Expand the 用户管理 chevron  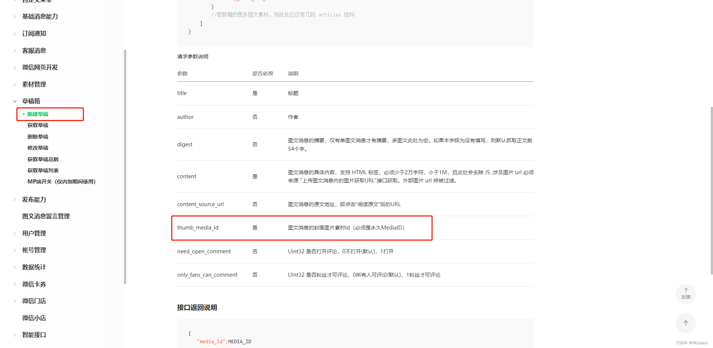click(x=15, y=234)
